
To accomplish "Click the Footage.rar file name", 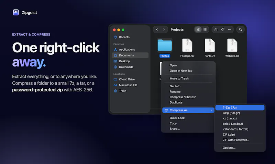I will [x=187, y=56].
